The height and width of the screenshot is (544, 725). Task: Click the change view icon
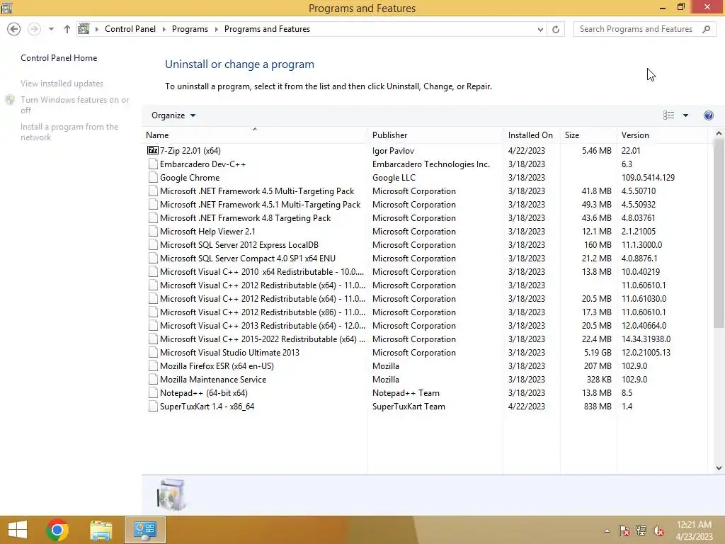(668, 115)
